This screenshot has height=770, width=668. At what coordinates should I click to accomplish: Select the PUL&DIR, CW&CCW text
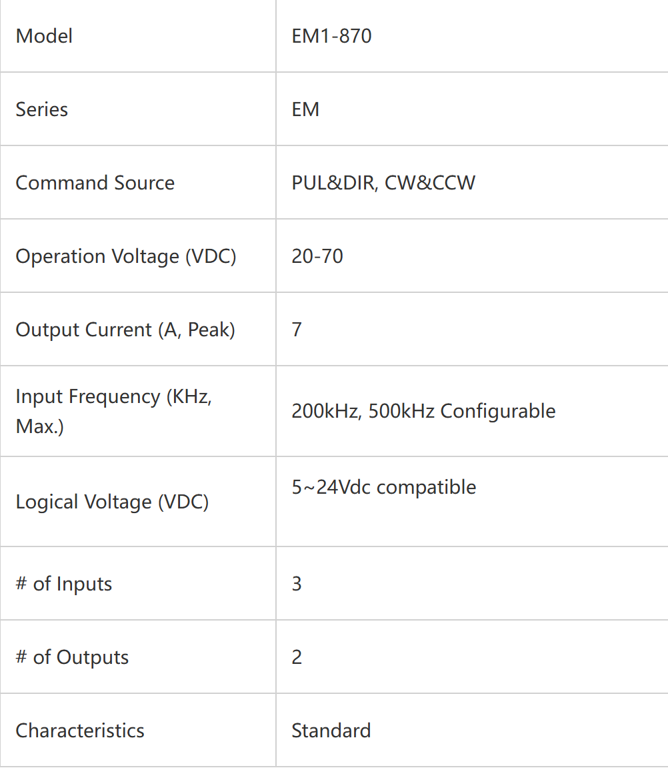coord(383,183)
